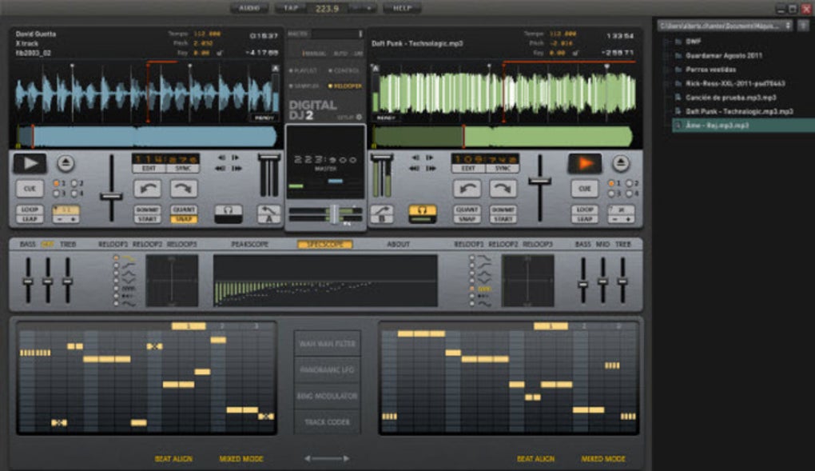Select the RELOOPER mode option
This screenshot has height=471, width=815.
pyautogui.click(x=345, y=86)
